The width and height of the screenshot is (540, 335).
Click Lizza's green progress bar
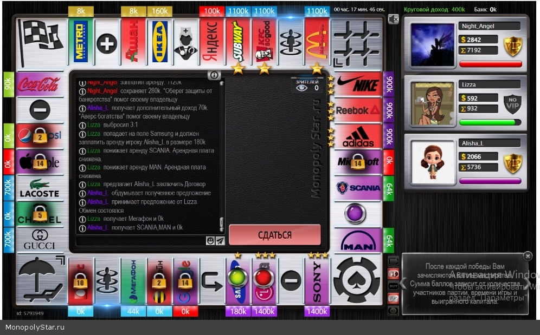pos(491,122)
